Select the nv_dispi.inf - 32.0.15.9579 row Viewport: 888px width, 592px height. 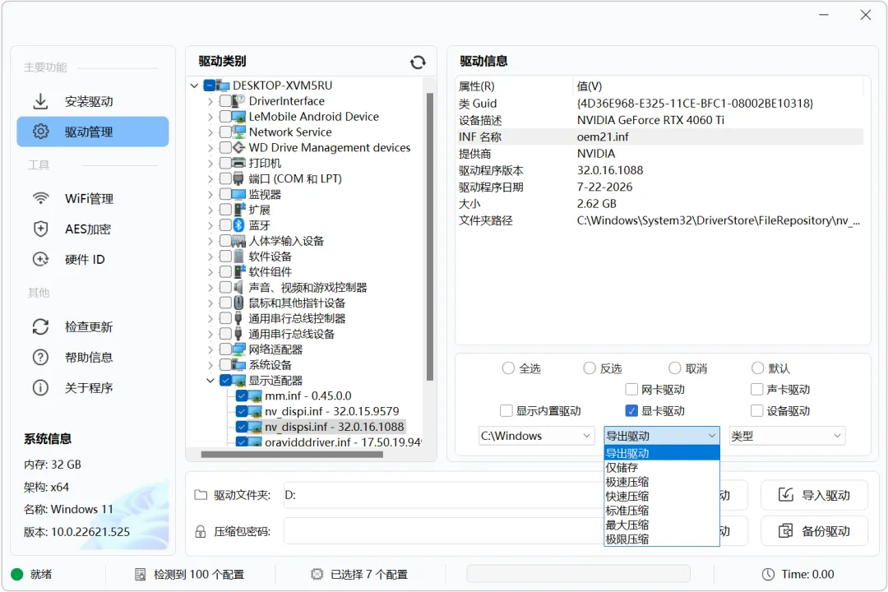pos(332,411)
